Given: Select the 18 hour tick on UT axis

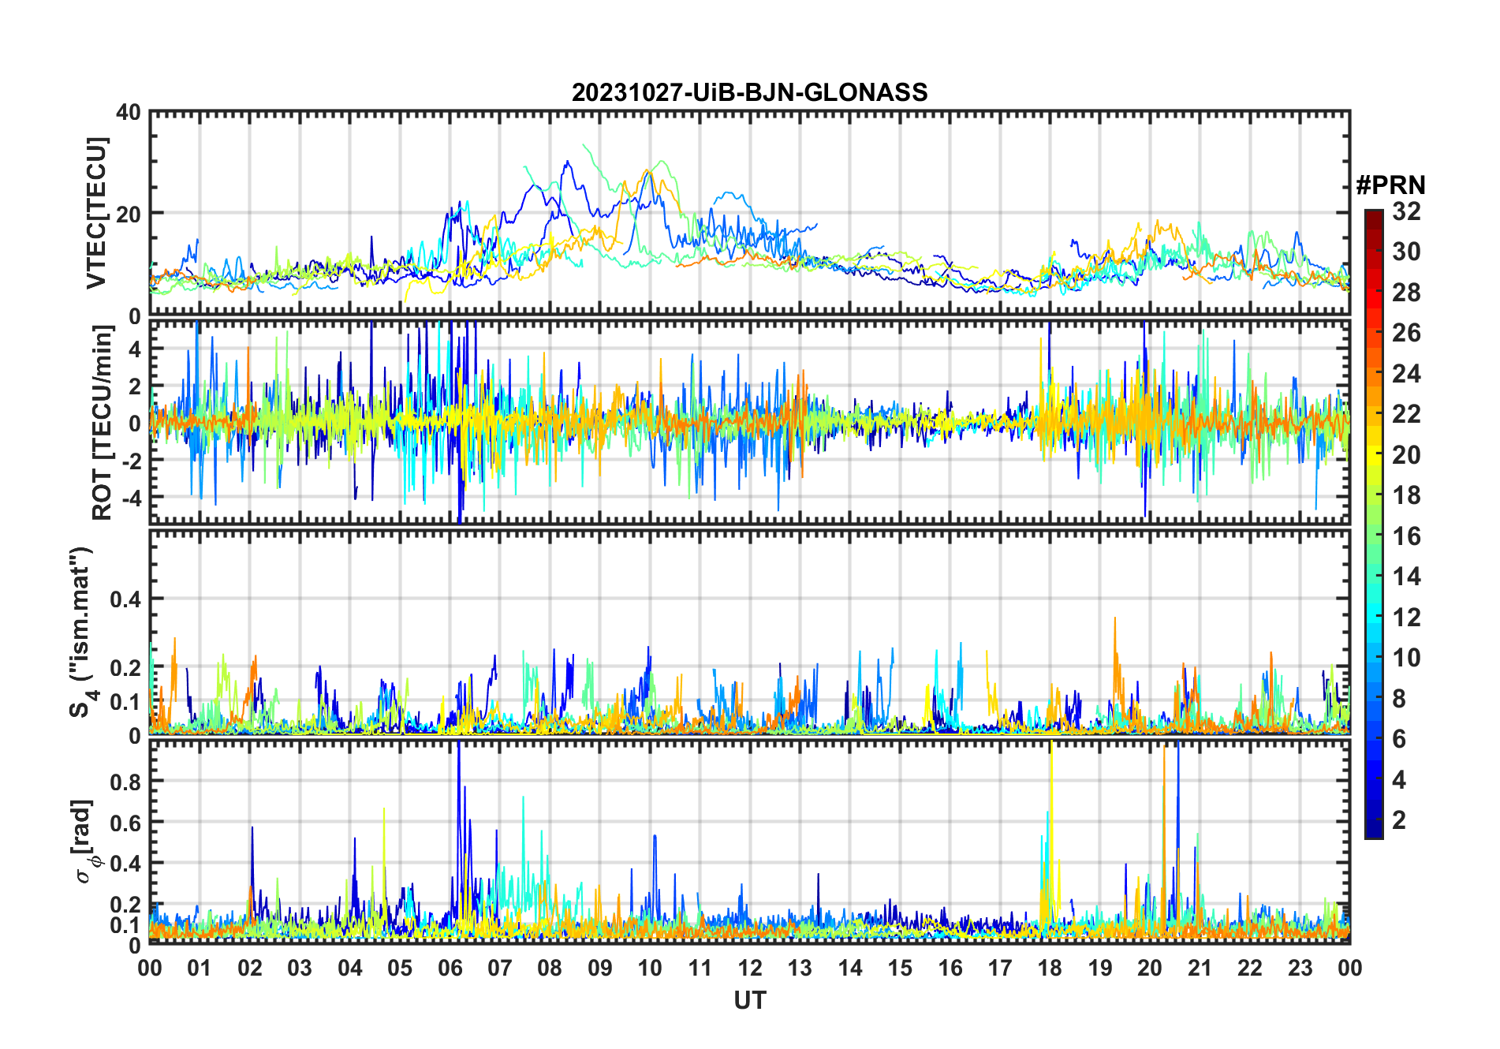Looking at the screenshot, I should (1050, 968).
